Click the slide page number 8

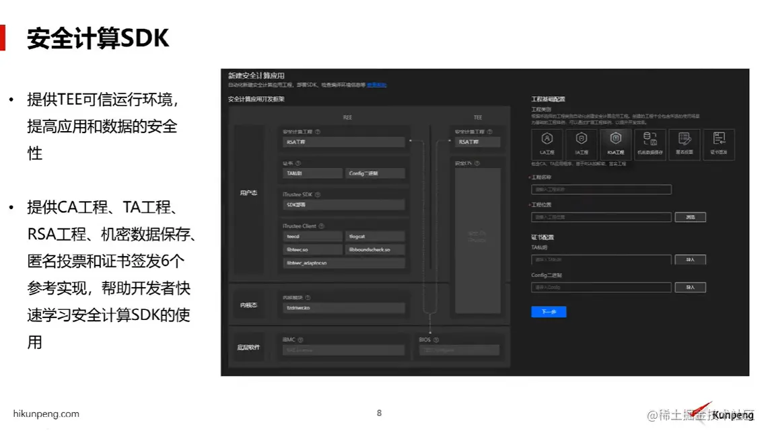click(x=379, y=413)
